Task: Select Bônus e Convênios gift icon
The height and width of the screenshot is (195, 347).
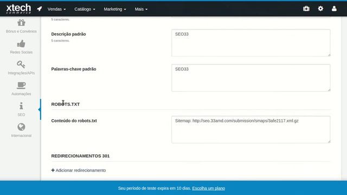Action: (x=21, y=23)
